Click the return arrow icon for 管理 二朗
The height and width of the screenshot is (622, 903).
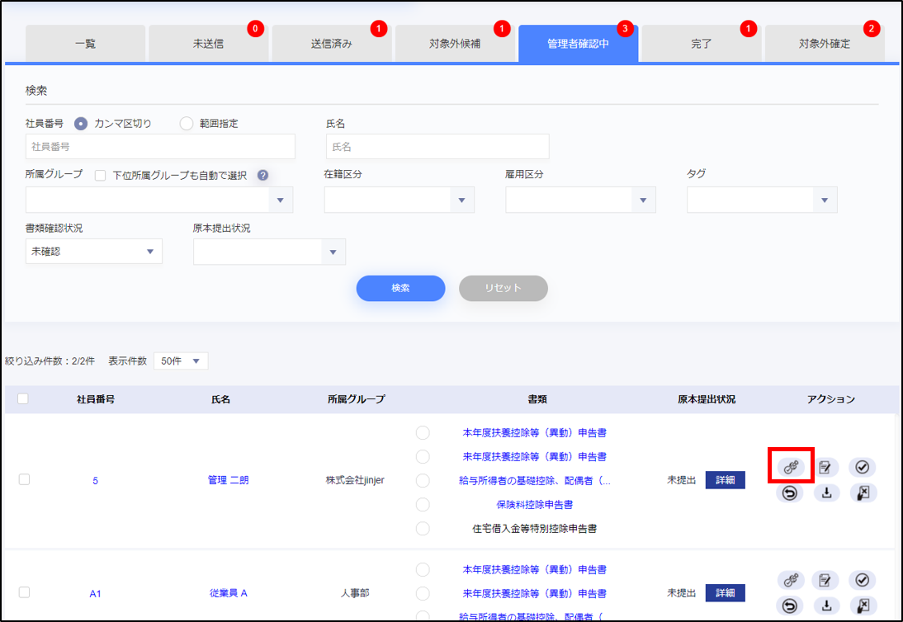pos(790,492)
